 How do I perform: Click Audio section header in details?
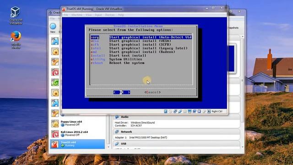(x=176, y=117)
